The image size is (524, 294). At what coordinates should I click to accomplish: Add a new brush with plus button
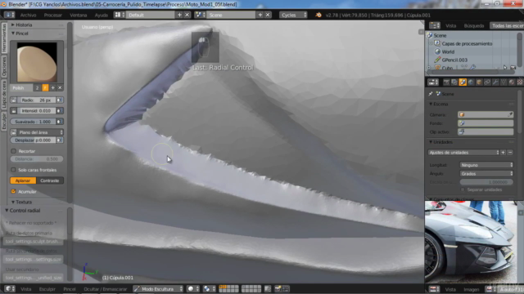52,87
